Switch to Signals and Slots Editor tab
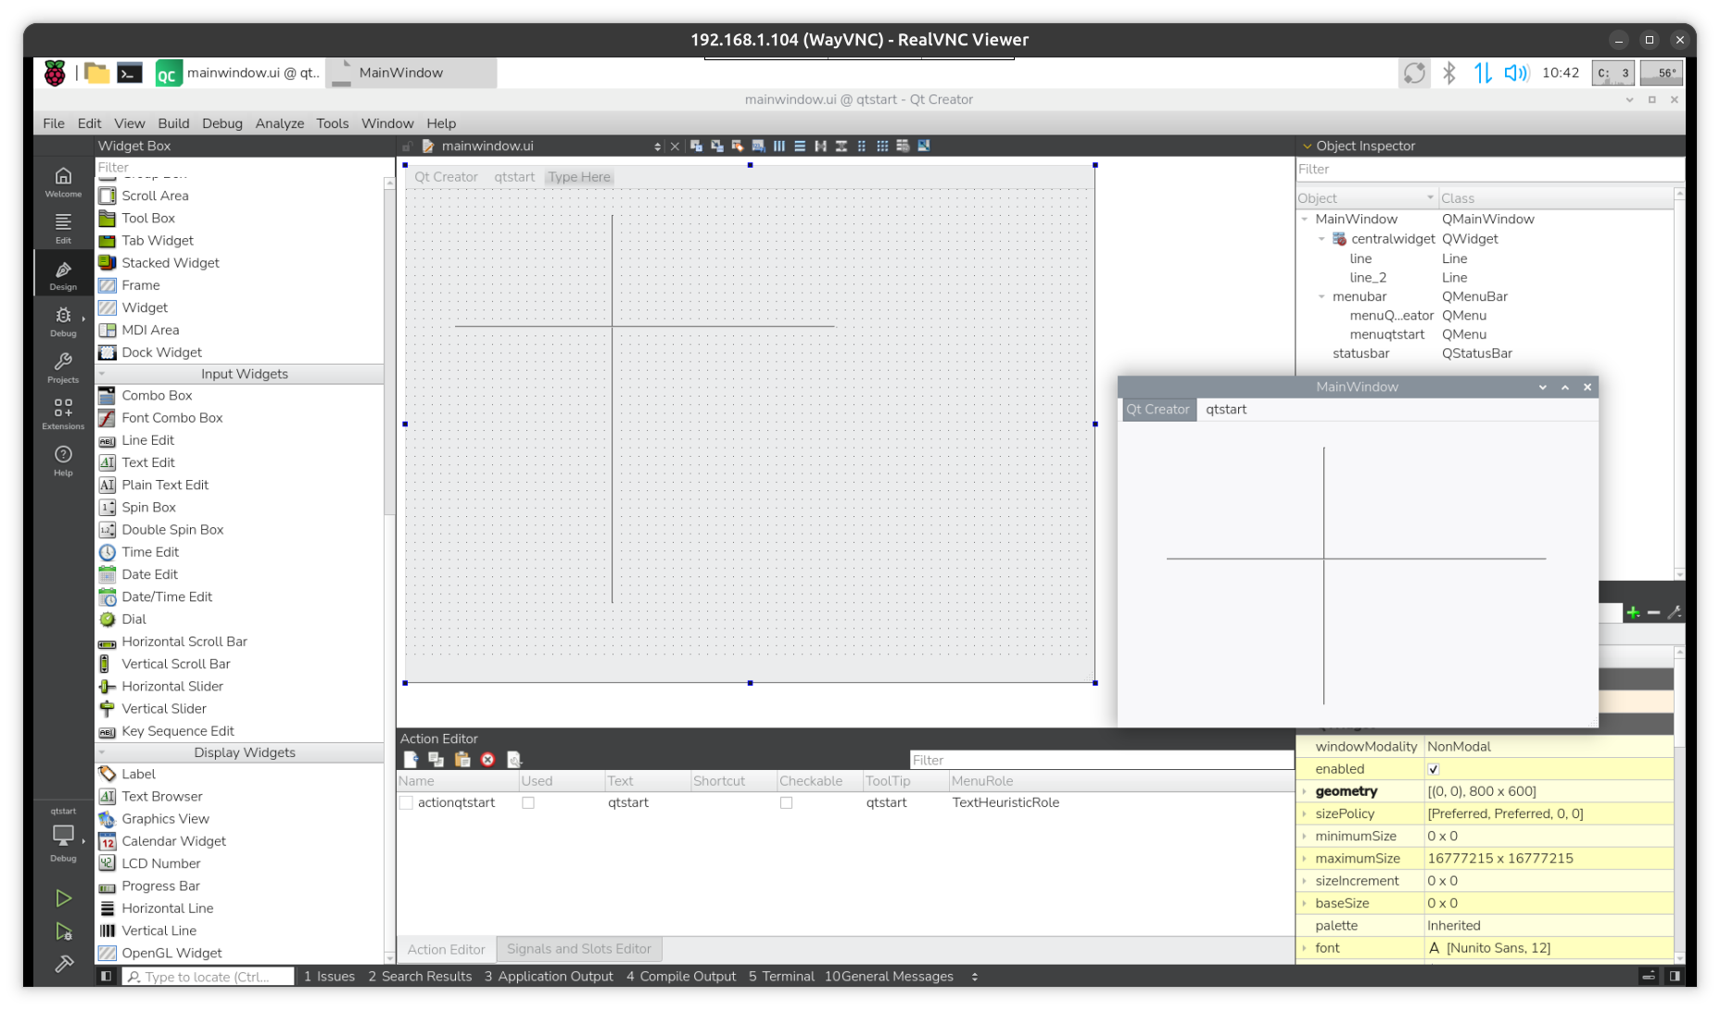The image size is (1720, 1010). [x=578, y=949]
